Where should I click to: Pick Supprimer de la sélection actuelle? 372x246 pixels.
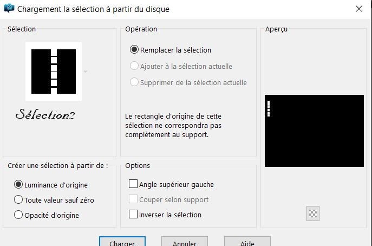tap(135, 82)
